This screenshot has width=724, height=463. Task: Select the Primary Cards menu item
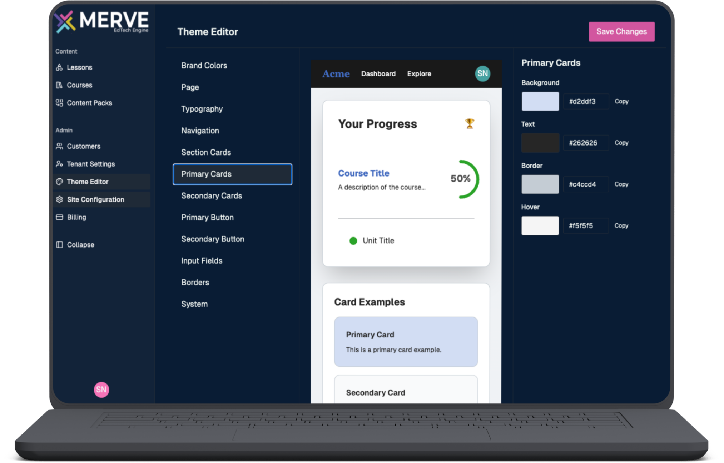point(233,174)
